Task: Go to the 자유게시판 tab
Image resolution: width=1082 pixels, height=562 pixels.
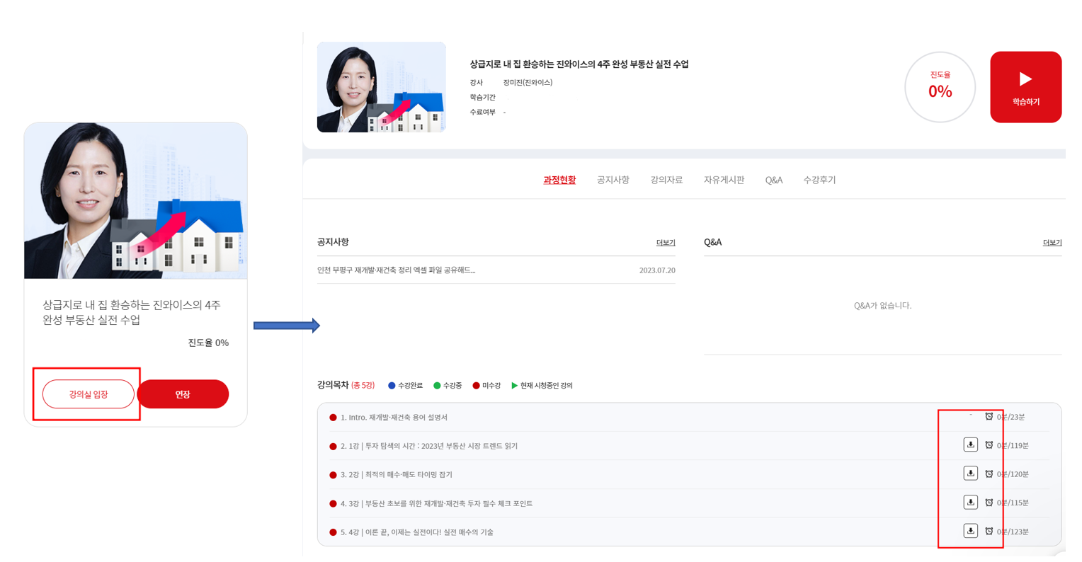Action: tap(724, 180)
